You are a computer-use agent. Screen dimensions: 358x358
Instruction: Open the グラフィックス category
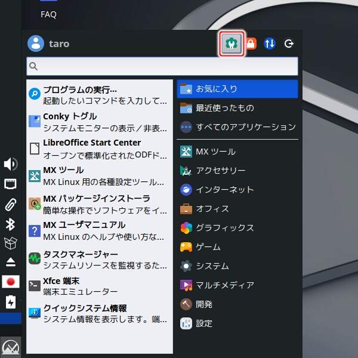pyautogui.click(x=237, y=228)
